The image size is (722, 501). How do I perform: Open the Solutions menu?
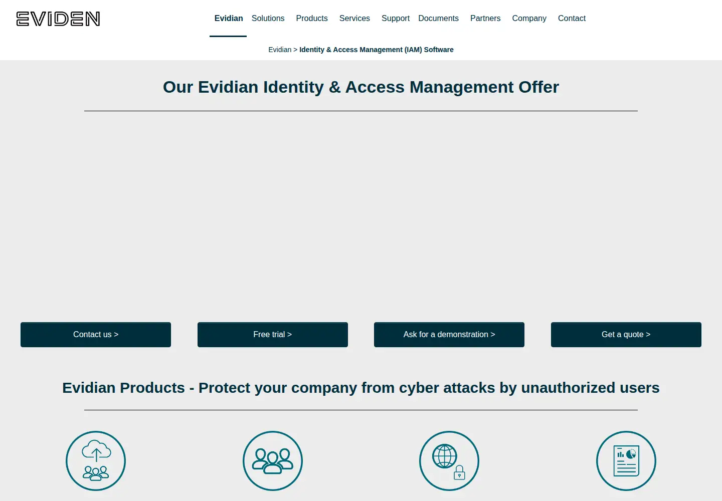(268, 19)
